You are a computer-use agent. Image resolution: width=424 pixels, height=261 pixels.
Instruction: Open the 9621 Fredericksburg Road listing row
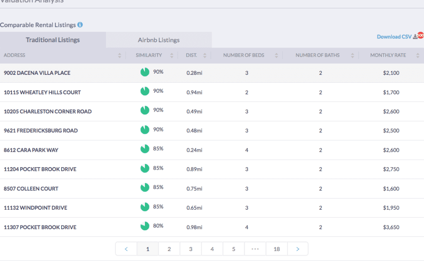41,131
